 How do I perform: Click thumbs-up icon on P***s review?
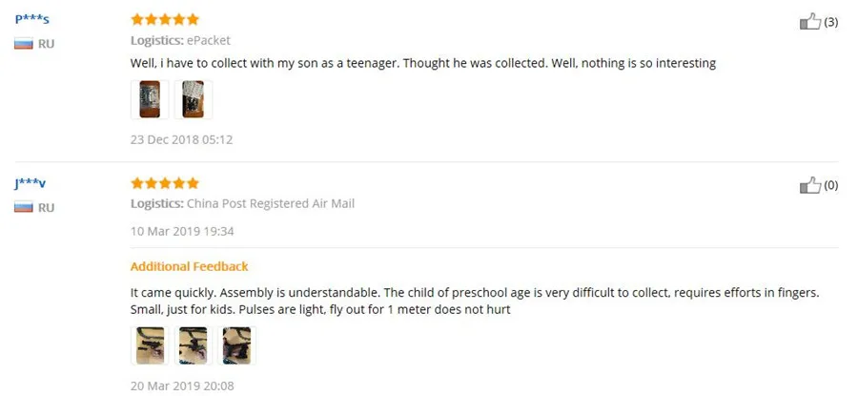(810, 21)
